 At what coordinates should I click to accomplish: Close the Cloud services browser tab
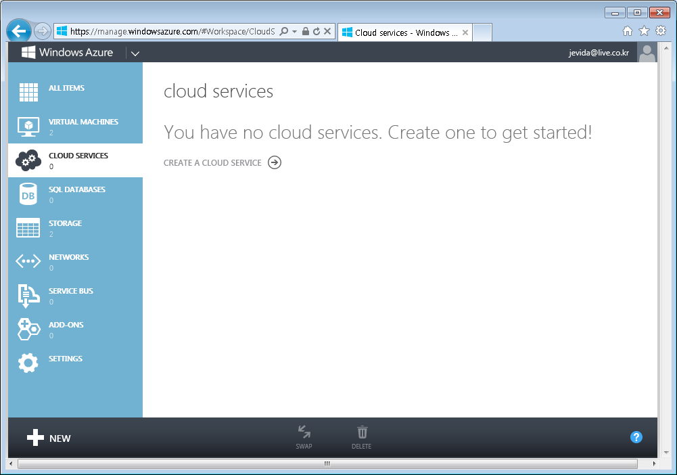point(465,32)
